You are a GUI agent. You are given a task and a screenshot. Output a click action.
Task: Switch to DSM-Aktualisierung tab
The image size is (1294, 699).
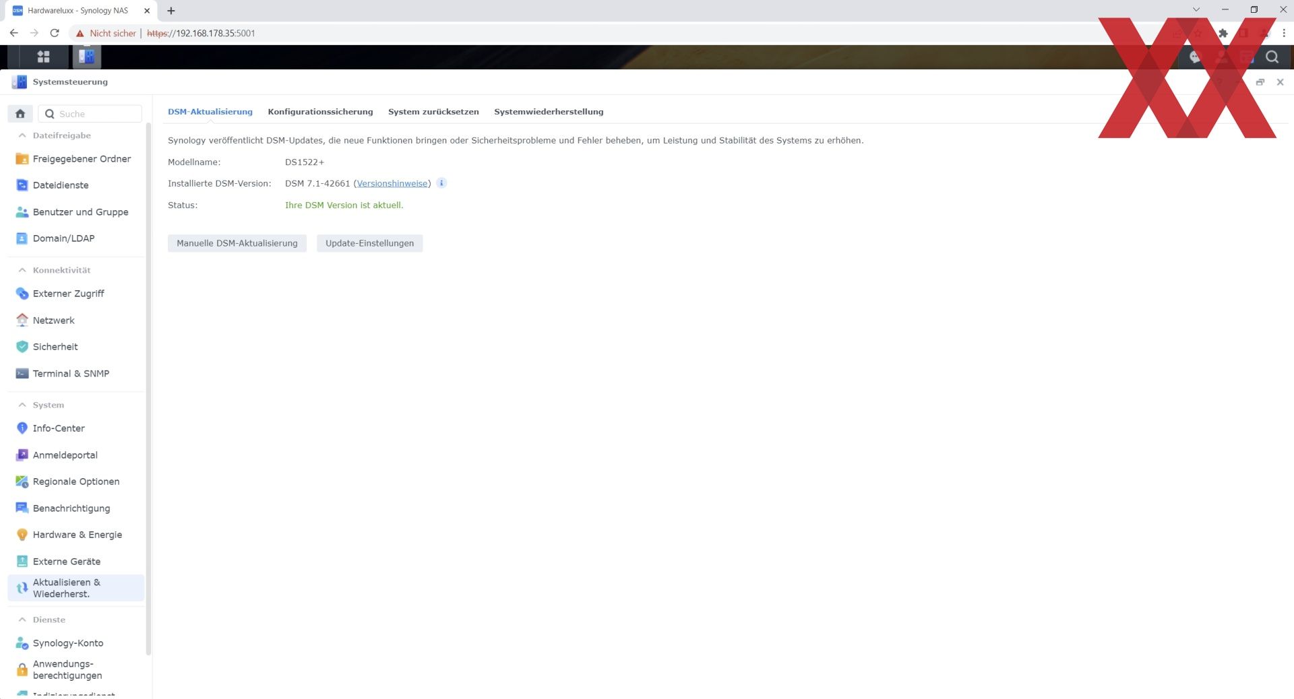point(210,112)
